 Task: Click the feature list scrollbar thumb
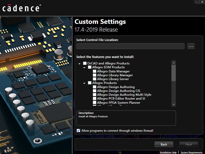click(x=174, y=73)
